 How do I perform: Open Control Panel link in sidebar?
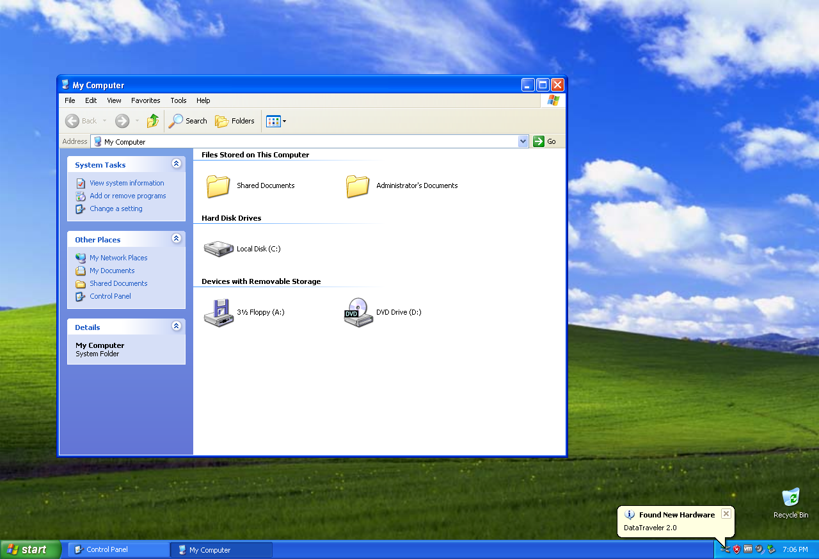click(x=110, y=296)
